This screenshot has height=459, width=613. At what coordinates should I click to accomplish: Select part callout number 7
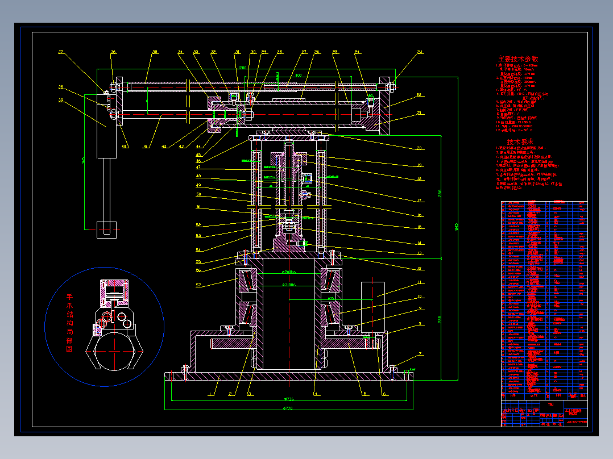pos(420,354)
